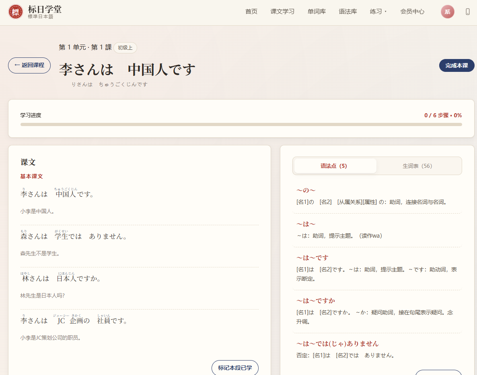Click sentence 森さんは 学生では ありません。

pyautogui.click(x=73, y=235)
